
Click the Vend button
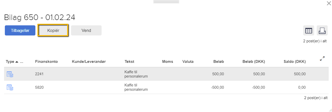tap(86, 30)
